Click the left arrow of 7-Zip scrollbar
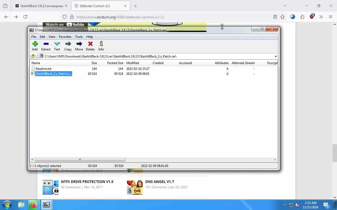Image resolution: width=337 pixels, height=210 pixels. click(32, 160)
